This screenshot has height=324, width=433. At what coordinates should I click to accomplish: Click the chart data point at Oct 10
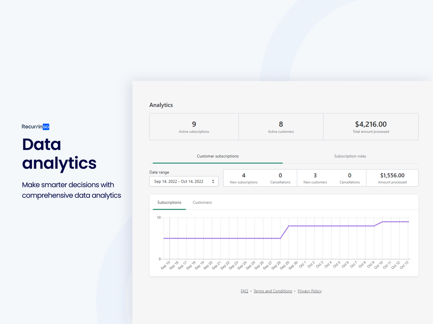pos(382,222)
